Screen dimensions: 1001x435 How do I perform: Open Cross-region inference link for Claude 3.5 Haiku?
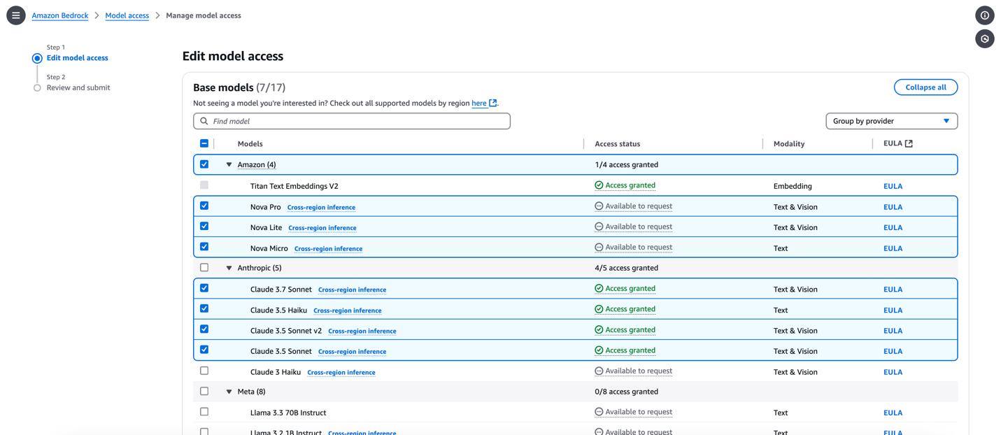[348, 311]
